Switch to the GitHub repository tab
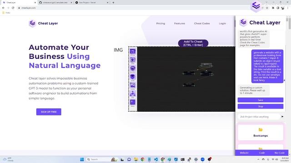The image size is (291, 163). click(x=55, y=3)
